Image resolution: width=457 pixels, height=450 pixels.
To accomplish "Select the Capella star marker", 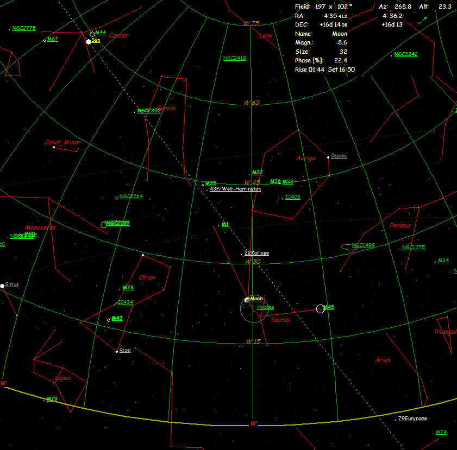I will click(x=328, y=157).
